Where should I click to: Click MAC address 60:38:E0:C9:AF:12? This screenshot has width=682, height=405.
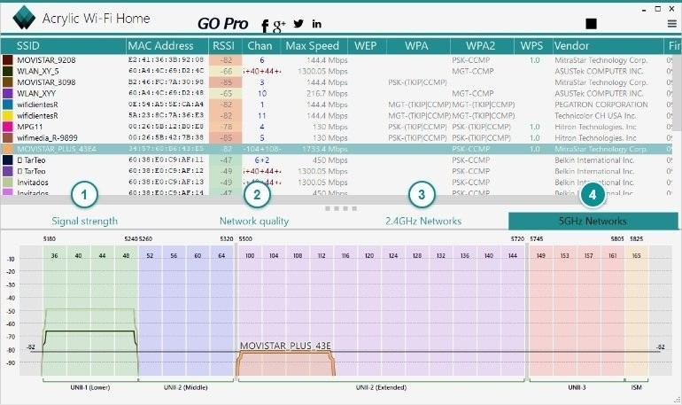167,171
